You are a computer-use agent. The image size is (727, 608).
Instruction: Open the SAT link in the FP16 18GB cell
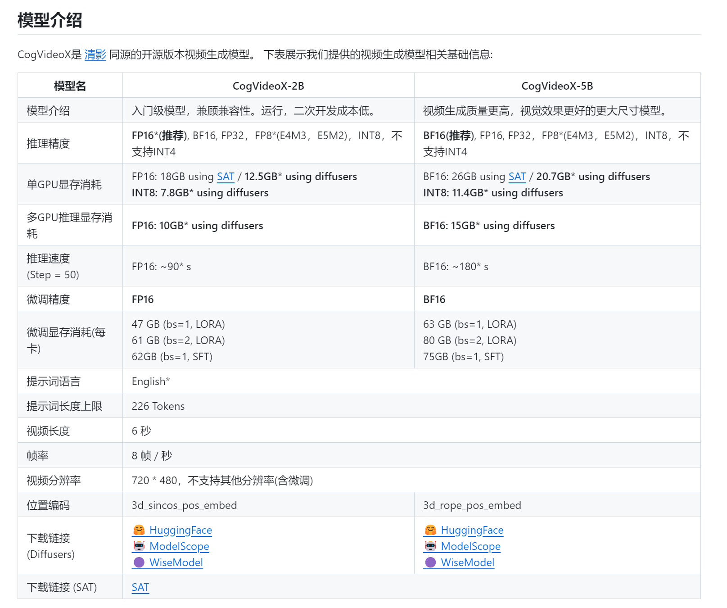click(226, 177)
